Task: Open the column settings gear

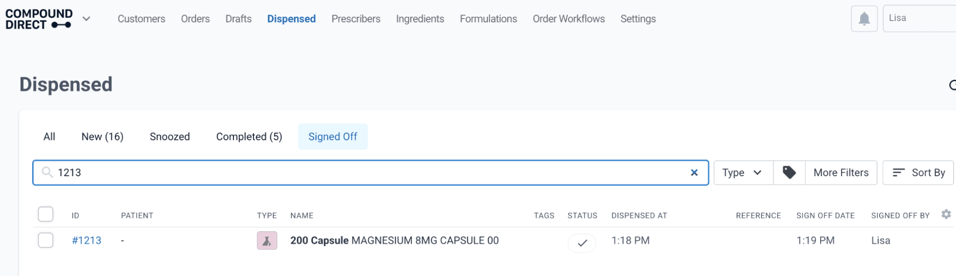Action: [945, 214]
